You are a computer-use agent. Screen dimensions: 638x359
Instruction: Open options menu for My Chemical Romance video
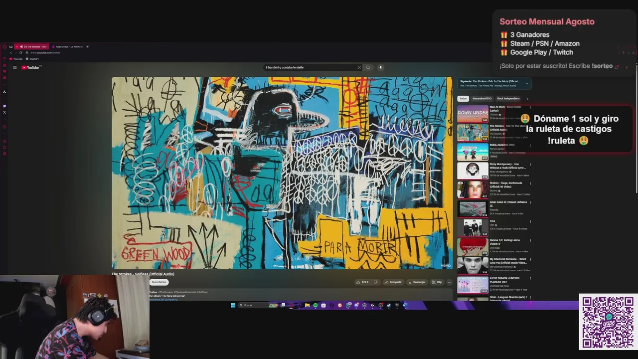point(530,259)
